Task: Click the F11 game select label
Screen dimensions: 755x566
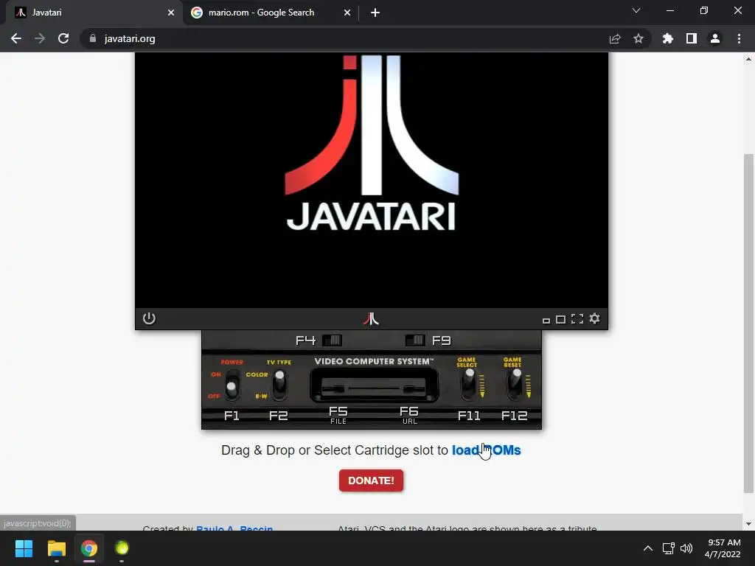Action: point(469,416)
